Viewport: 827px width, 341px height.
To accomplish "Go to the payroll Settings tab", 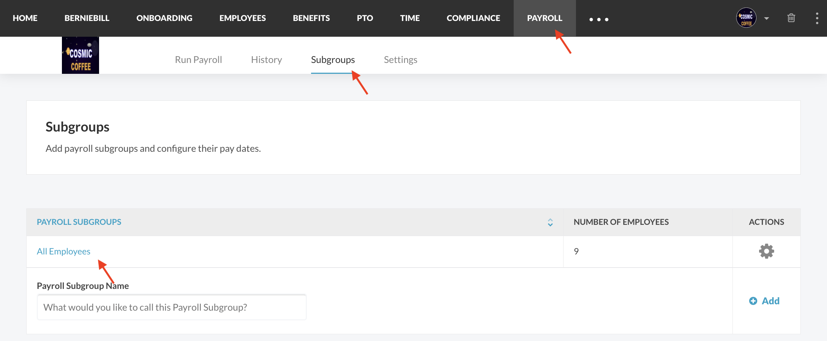I will pyautogui.click(x=400, y=60).
